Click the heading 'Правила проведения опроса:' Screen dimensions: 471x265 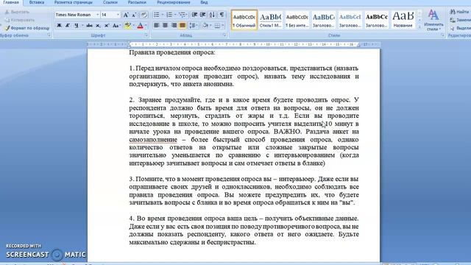pos(172,52)
